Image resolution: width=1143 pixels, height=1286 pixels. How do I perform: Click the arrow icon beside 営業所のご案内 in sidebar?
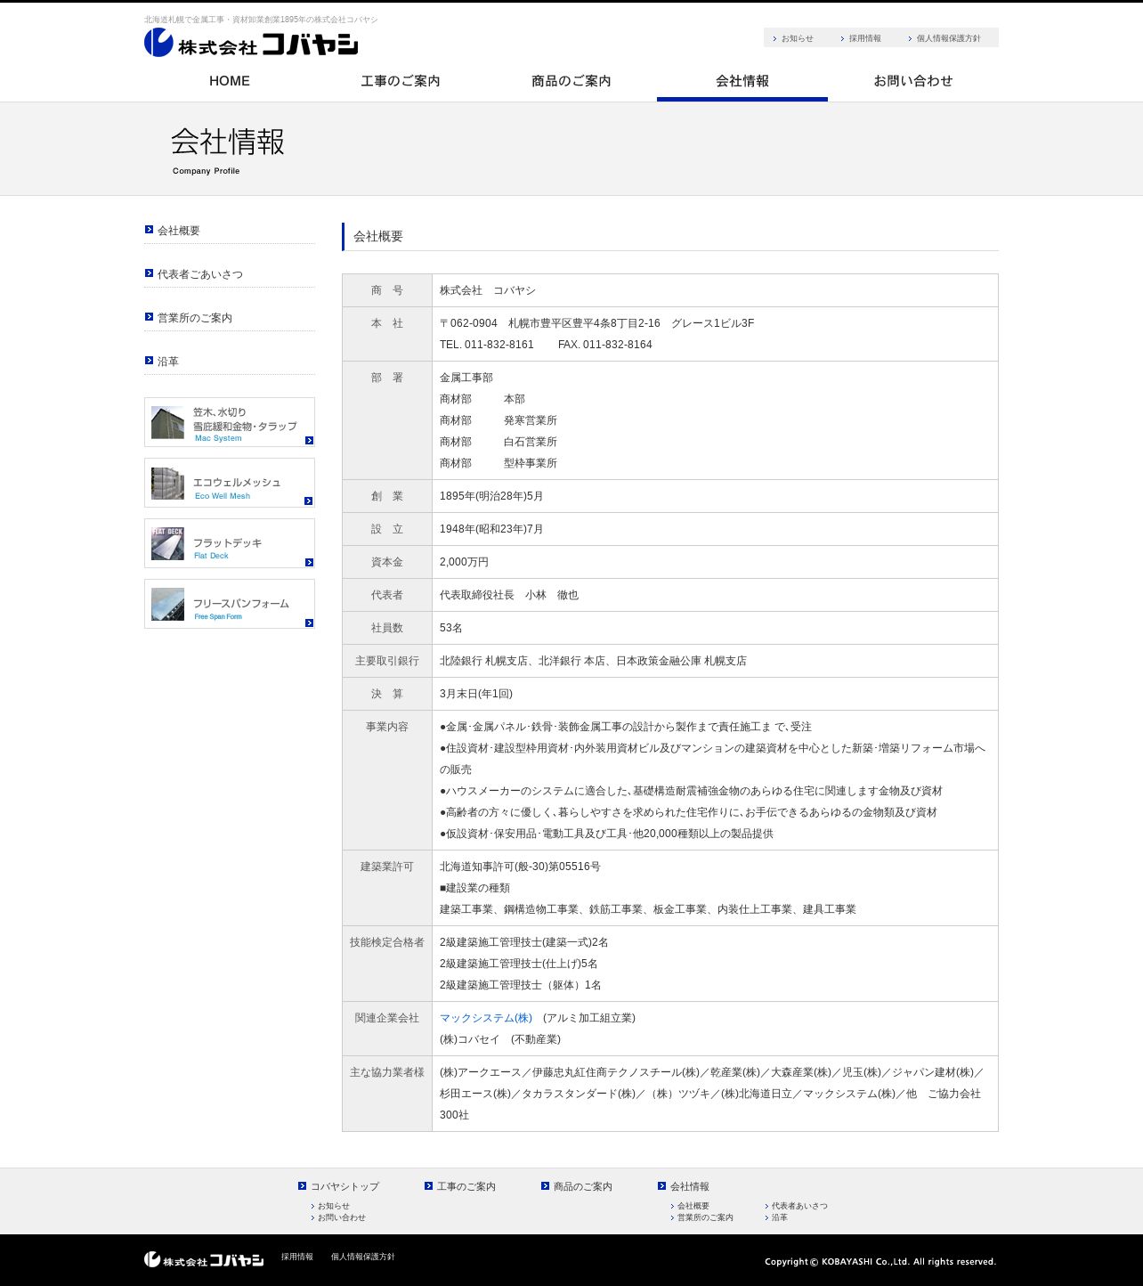[x=150, y=317]
